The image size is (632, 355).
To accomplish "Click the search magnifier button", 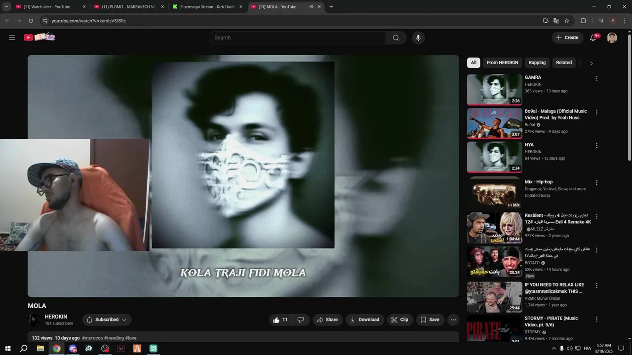I will tap(396, 37).
